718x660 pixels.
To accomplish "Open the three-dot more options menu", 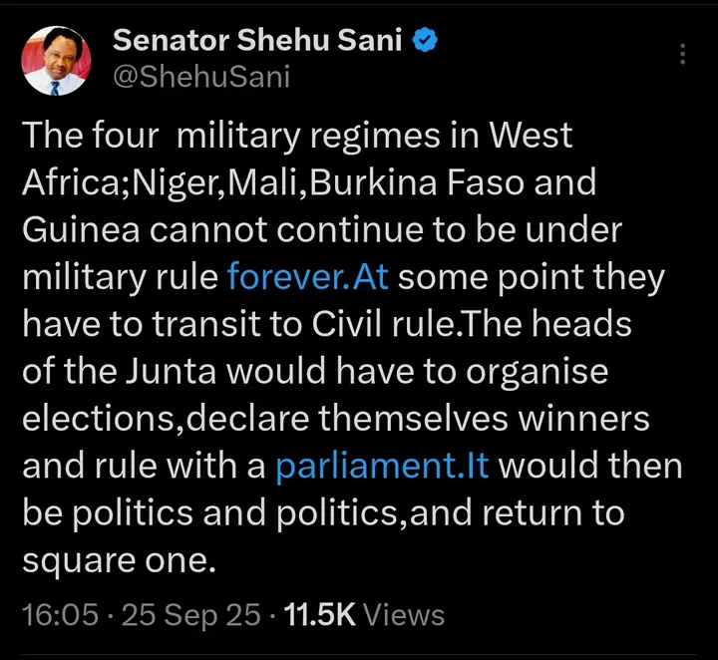I will tap(682, 56).
